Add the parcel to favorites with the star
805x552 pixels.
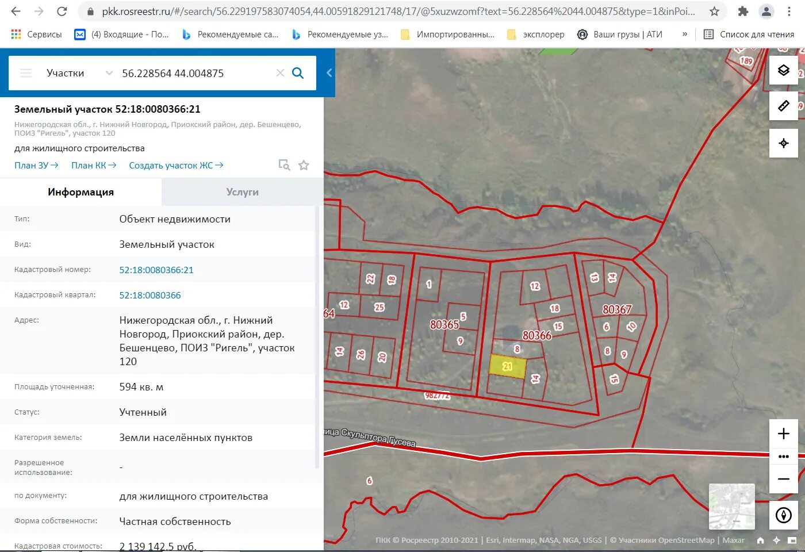point(304,165)
